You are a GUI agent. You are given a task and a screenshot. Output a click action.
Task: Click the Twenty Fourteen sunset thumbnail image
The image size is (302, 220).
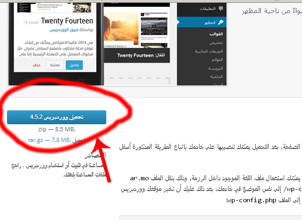point(121,29)
